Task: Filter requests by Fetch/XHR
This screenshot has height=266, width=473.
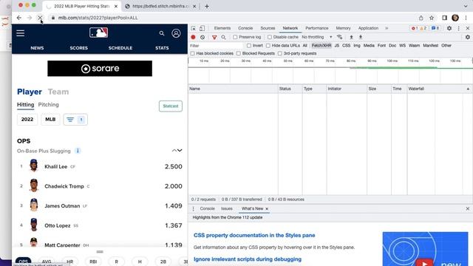Action: pyautogui.click(x=321, y=46)
